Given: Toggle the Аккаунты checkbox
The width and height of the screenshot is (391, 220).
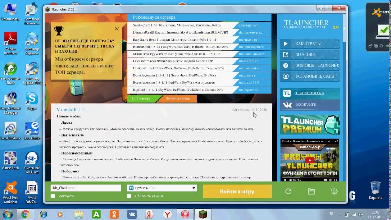Looking at the screenshot, I should pyautogui.click(x=53, y=196).
